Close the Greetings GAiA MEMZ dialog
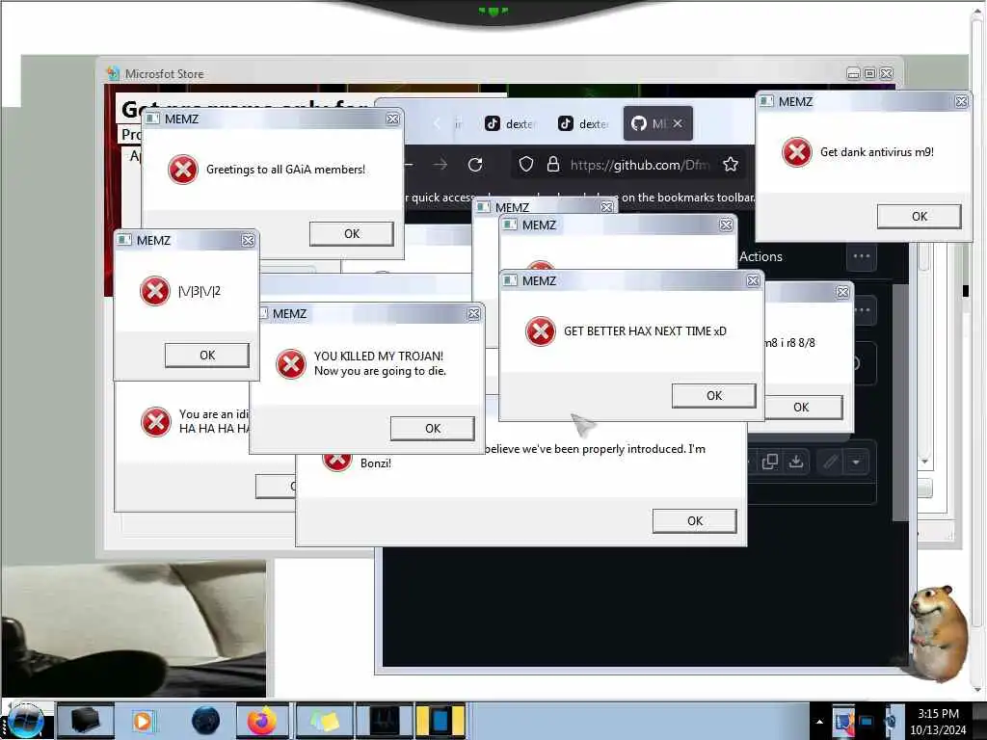 coord(392,119)
